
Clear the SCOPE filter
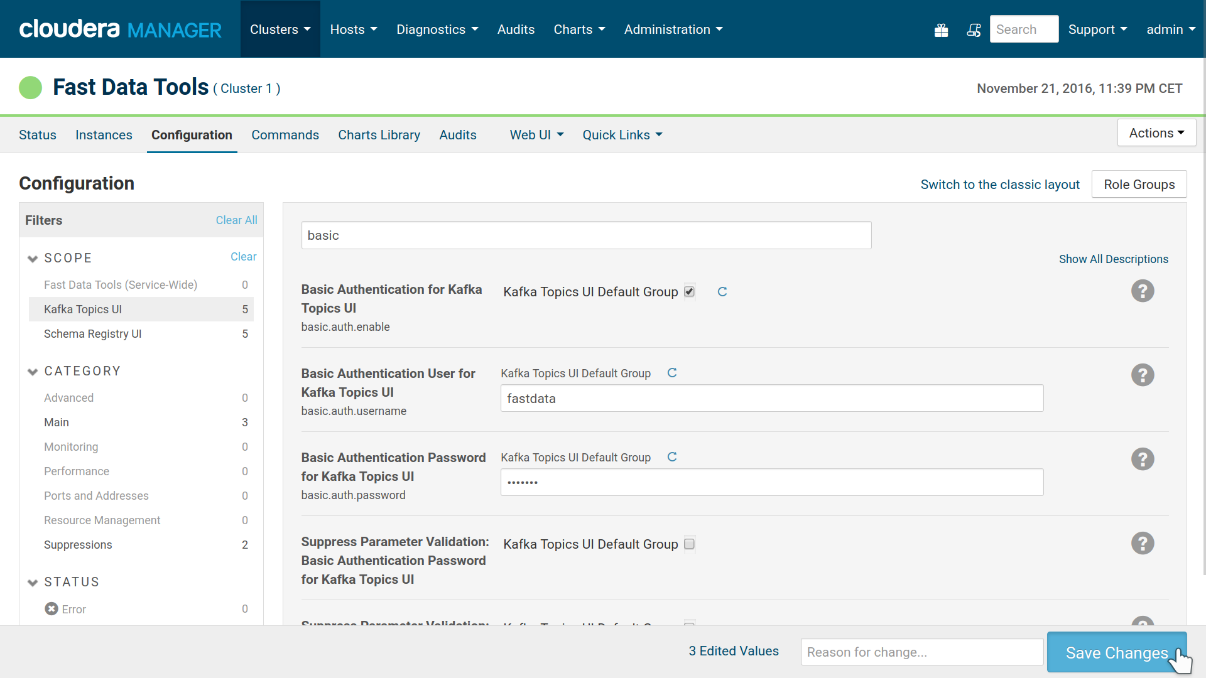point(243,257)
